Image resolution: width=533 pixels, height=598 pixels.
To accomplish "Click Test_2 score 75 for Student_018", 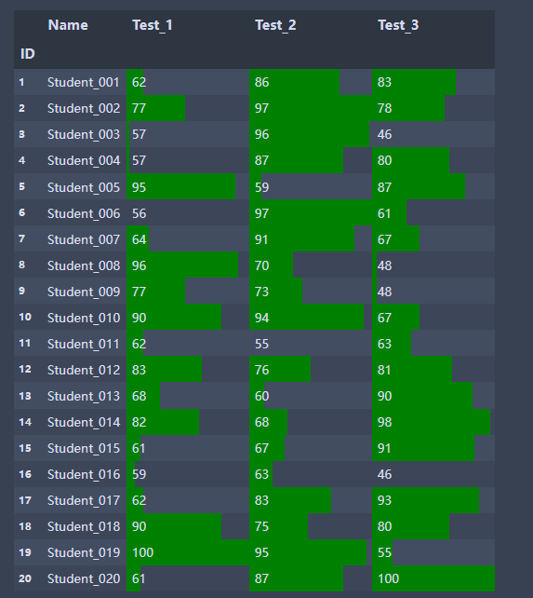I will point(311,526).
